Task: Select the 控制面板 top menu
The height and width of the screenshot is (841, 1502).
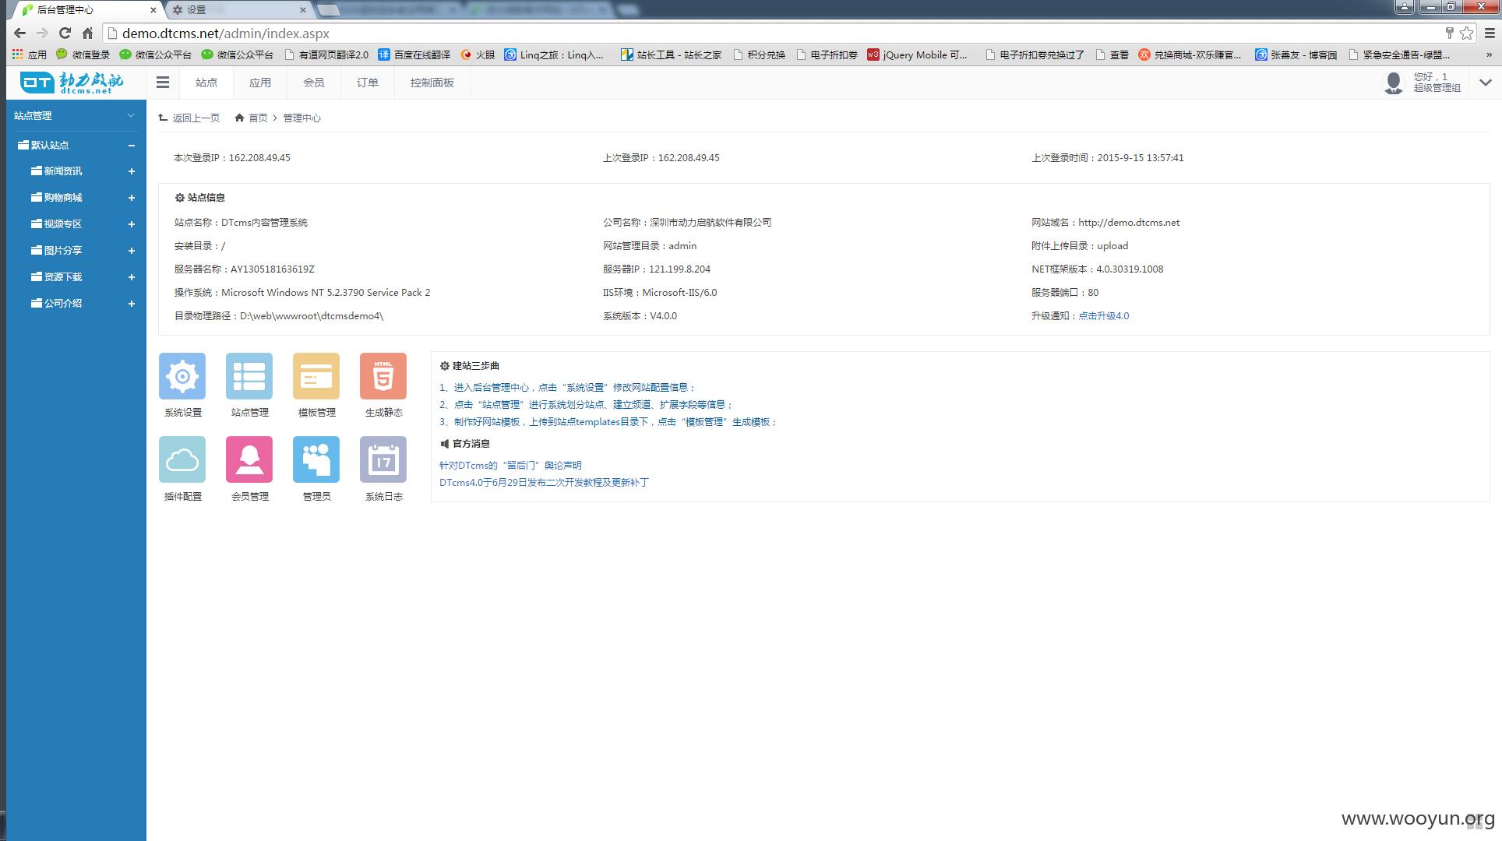Action: pos(432,83)
